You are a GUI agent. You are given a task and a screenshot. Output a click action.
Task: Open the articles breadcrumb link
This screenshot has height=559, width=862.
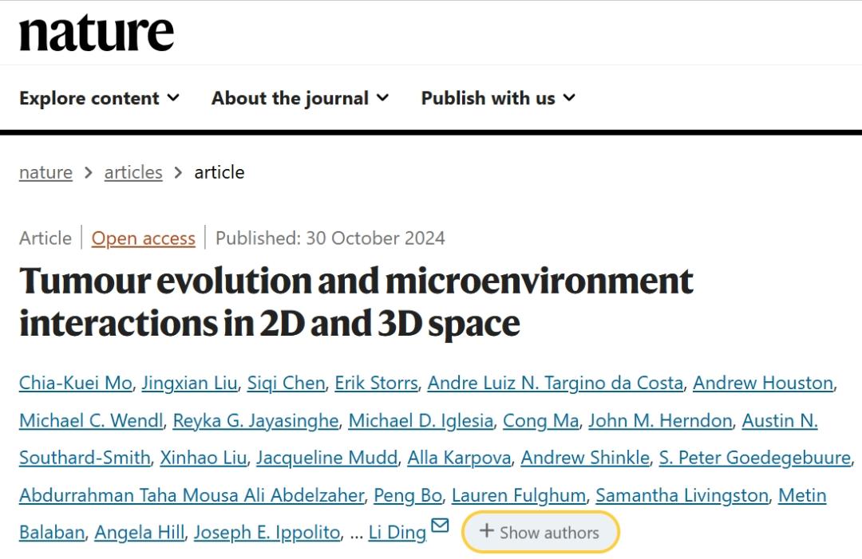pyautogui.click(x=133, y=172)
